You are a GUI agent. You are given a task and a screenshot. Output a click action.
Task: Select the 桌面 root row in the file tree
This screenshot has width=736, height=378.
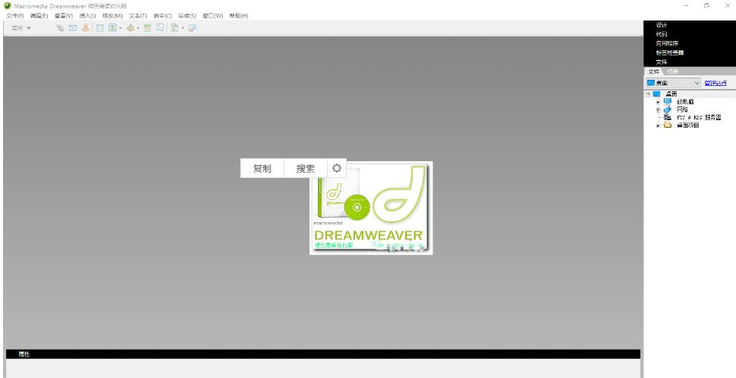tap(690, 94)
